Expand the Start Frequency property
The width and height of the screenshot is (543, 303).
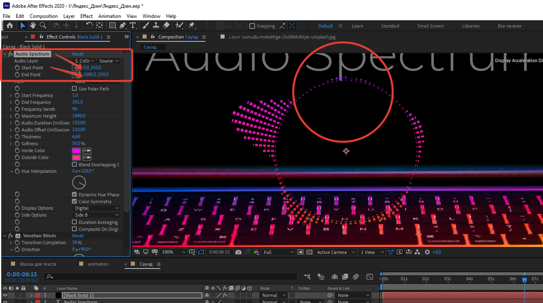tap(11, 96)
